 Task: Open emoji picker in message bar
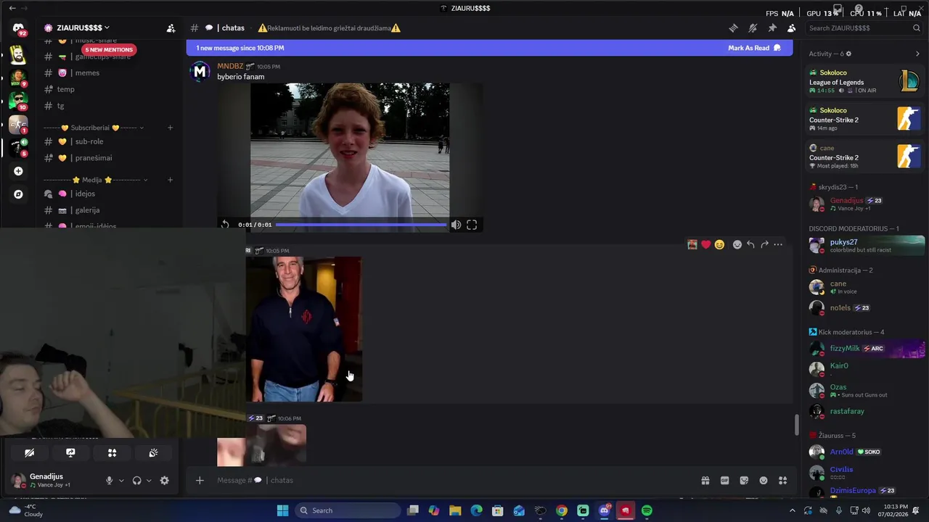[764, 480]
